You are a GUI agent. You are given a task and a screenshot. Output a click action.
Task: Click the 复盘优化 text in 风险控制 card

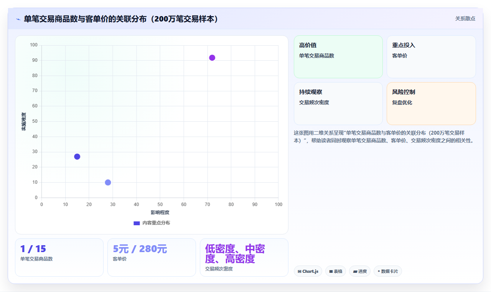point(402,102)
